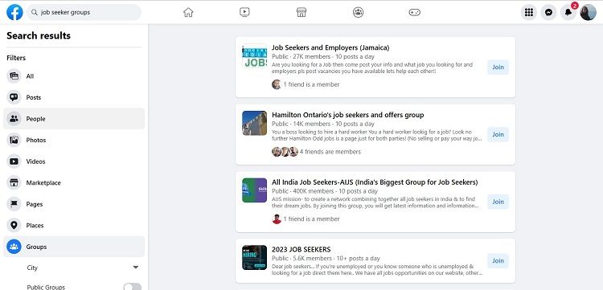Click friend avatars in Hamilton group card
Screen dimensions: 603x290
(x=285, y=152)
